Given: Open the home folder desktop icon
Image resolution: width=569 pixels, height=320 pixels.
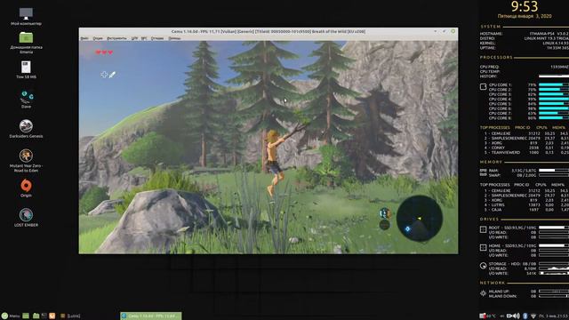Looking at the screenshot, I should click(x=26, y=43).
